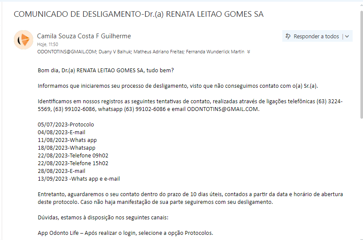Click the subject COMUNICADO DE DESLIGAMENTO heading
This screenshot has width=363, height=240.
[x=139, y=14]
